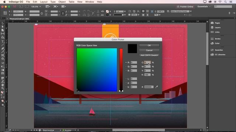
Task: Select the Page tool
Action: 3,30
